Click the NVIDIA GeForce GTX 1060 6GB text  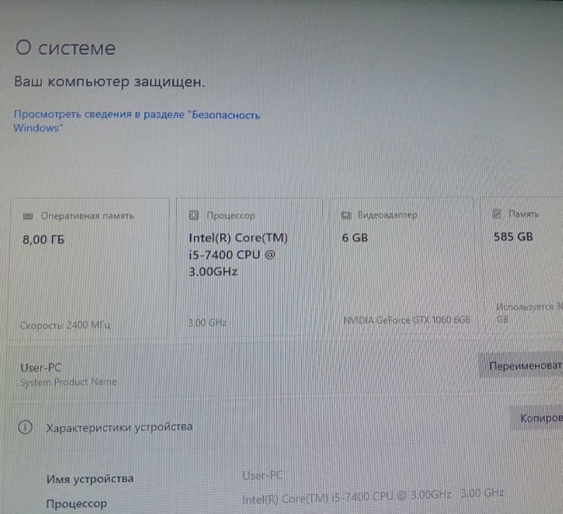click(x=407, y=320)
